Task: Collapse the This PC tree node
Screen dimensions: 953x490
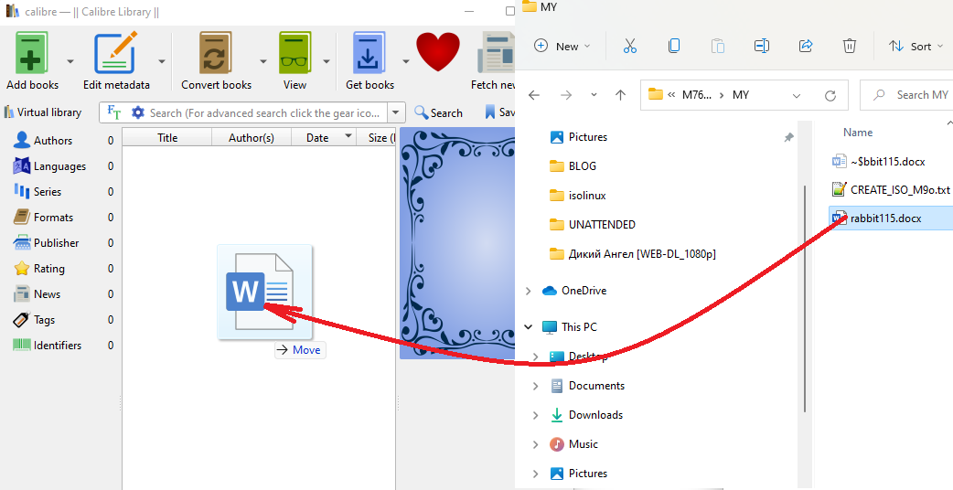Action: point(528,326)
